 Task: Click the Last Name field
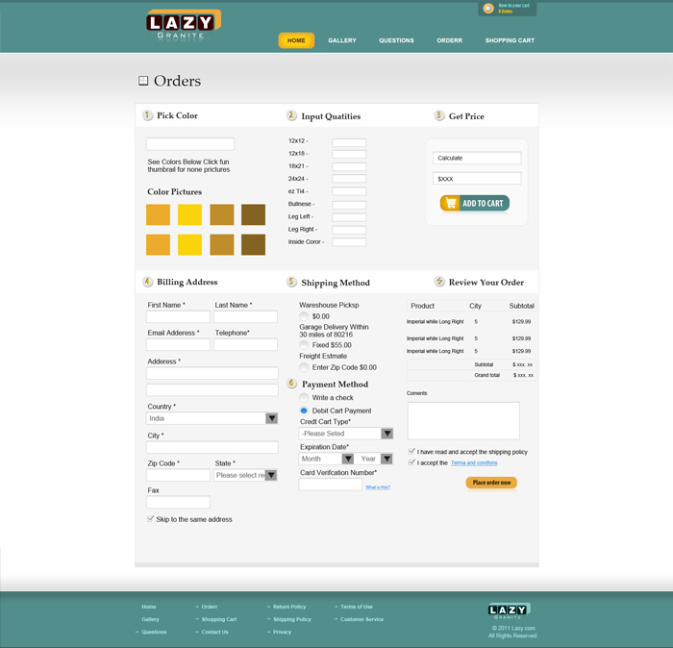(245, 316)
